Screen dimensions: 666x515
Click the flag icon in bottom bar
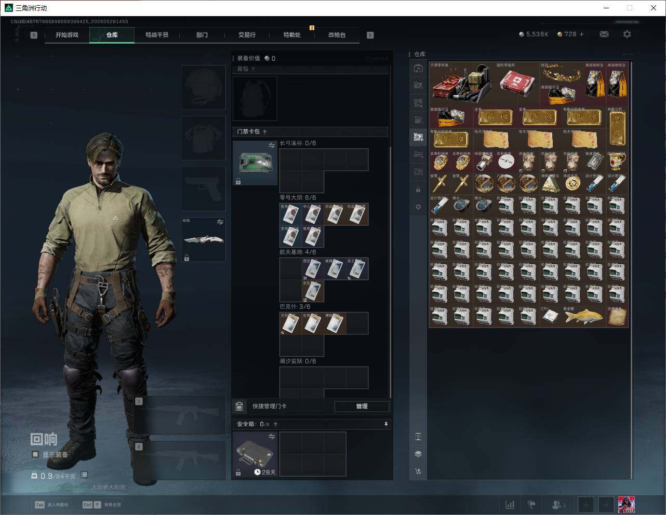tap(531, 505)
